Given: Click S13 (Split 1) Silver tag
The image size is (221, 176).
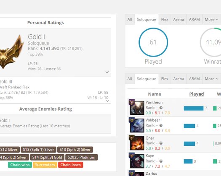Looking at the screenshot, I should (38, 150).
